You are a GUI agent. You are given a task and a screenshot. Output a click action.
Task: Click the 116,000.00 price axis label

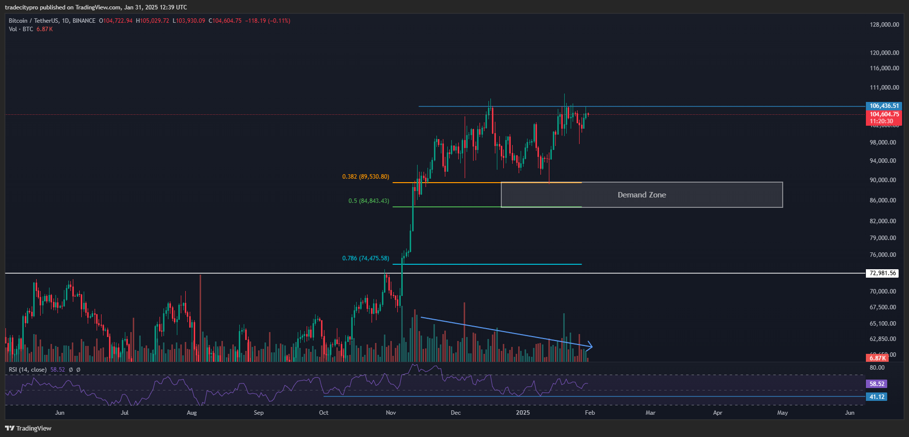pos(884,68)
